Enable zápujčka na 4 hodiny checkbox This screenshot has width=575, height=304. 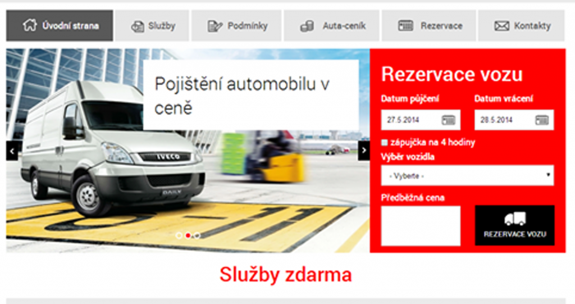click(384, 143)
